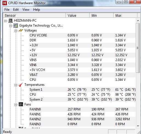Select the VIN5 row
This screenshot has height=134, width=141.
82,60
